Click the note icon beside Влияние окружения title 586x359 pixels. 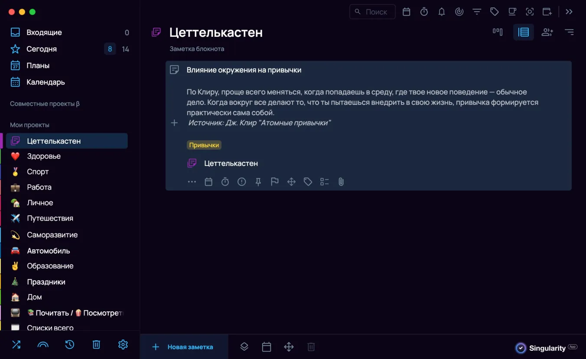click(174, 70)
